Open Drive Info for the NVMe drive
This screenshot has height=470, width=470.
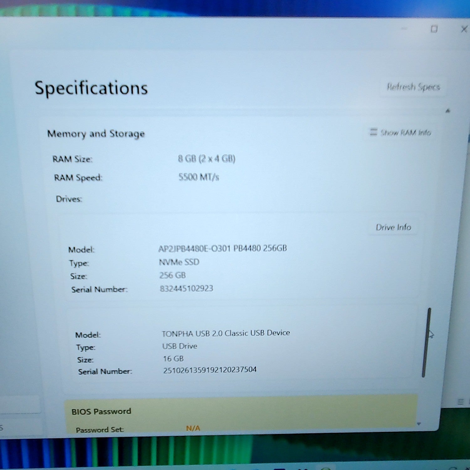pyautogui.click(x=393, y=227)
